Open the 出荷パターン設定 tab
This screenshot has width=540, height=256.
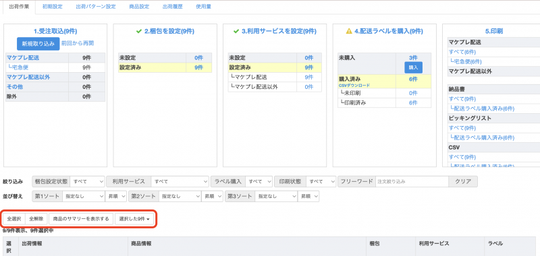(95, 7)
